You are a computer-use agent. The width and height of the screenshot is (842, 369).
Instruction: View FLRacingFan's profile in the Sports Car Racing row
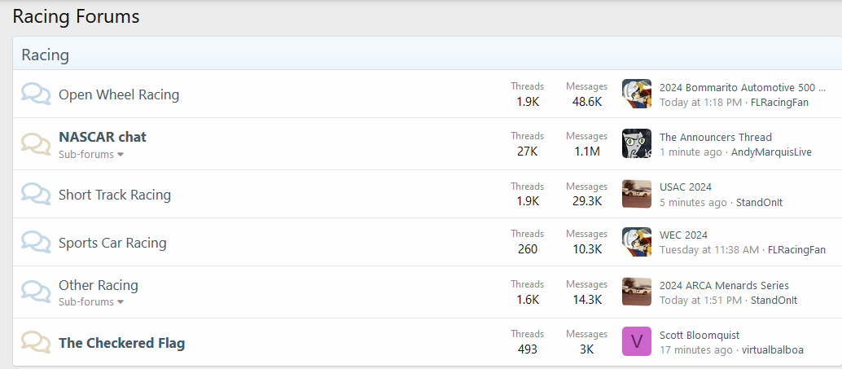pos(796,250)
